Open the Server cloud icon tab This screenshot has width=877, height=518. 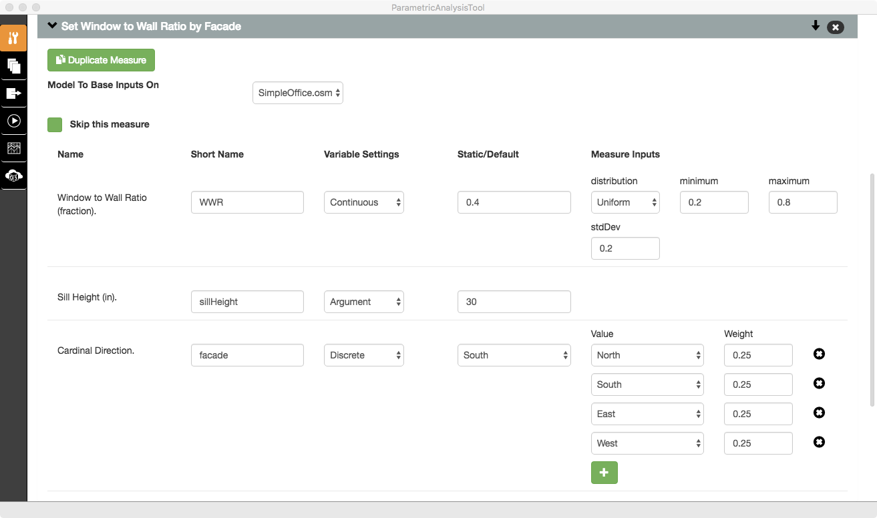coord(13,176)
